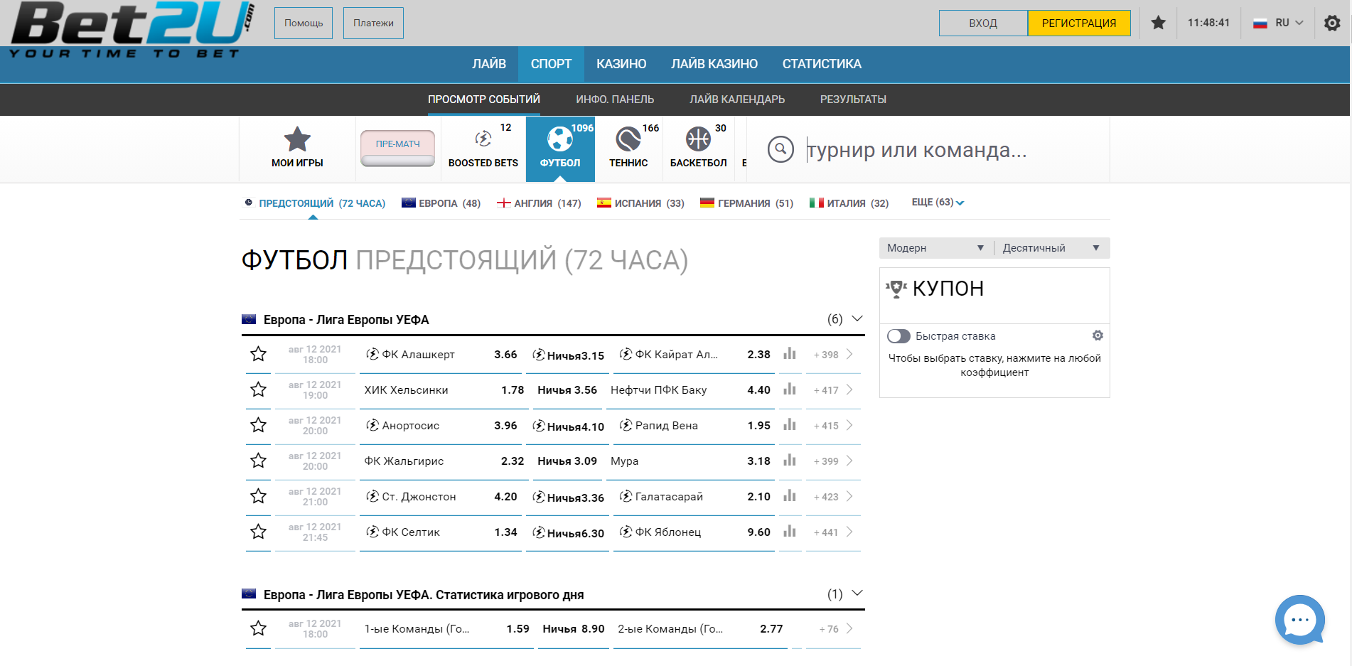Viewport: 1352px width, 666px height.
Task: Switch to the КАЗИНО tab
Action: click(x=621, y=64)
